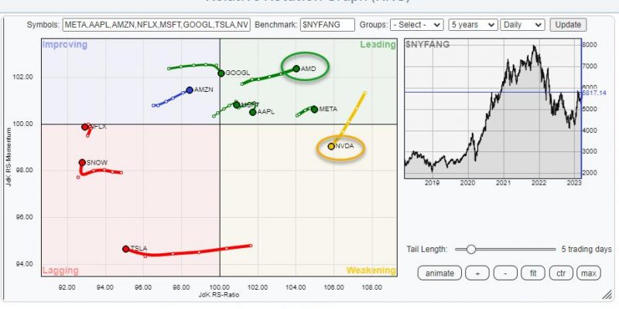
Task: Click the resize grip icon
Action: click(x=607, y=295)
